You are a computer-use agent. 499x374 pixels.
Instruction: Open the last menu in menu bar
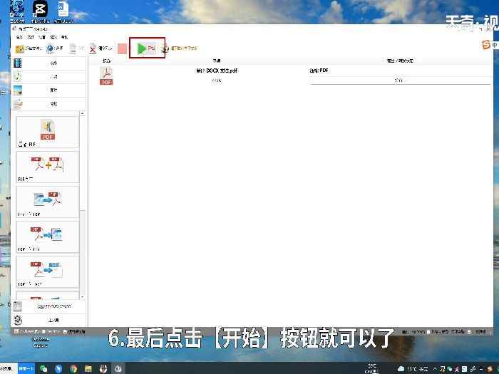(x=64, y=36)
